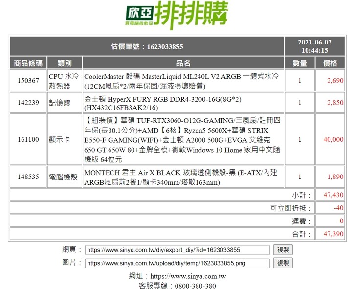This screenshot has width=352, height=289.
Task: Select product barcode 142239
Action: point(28,103)
